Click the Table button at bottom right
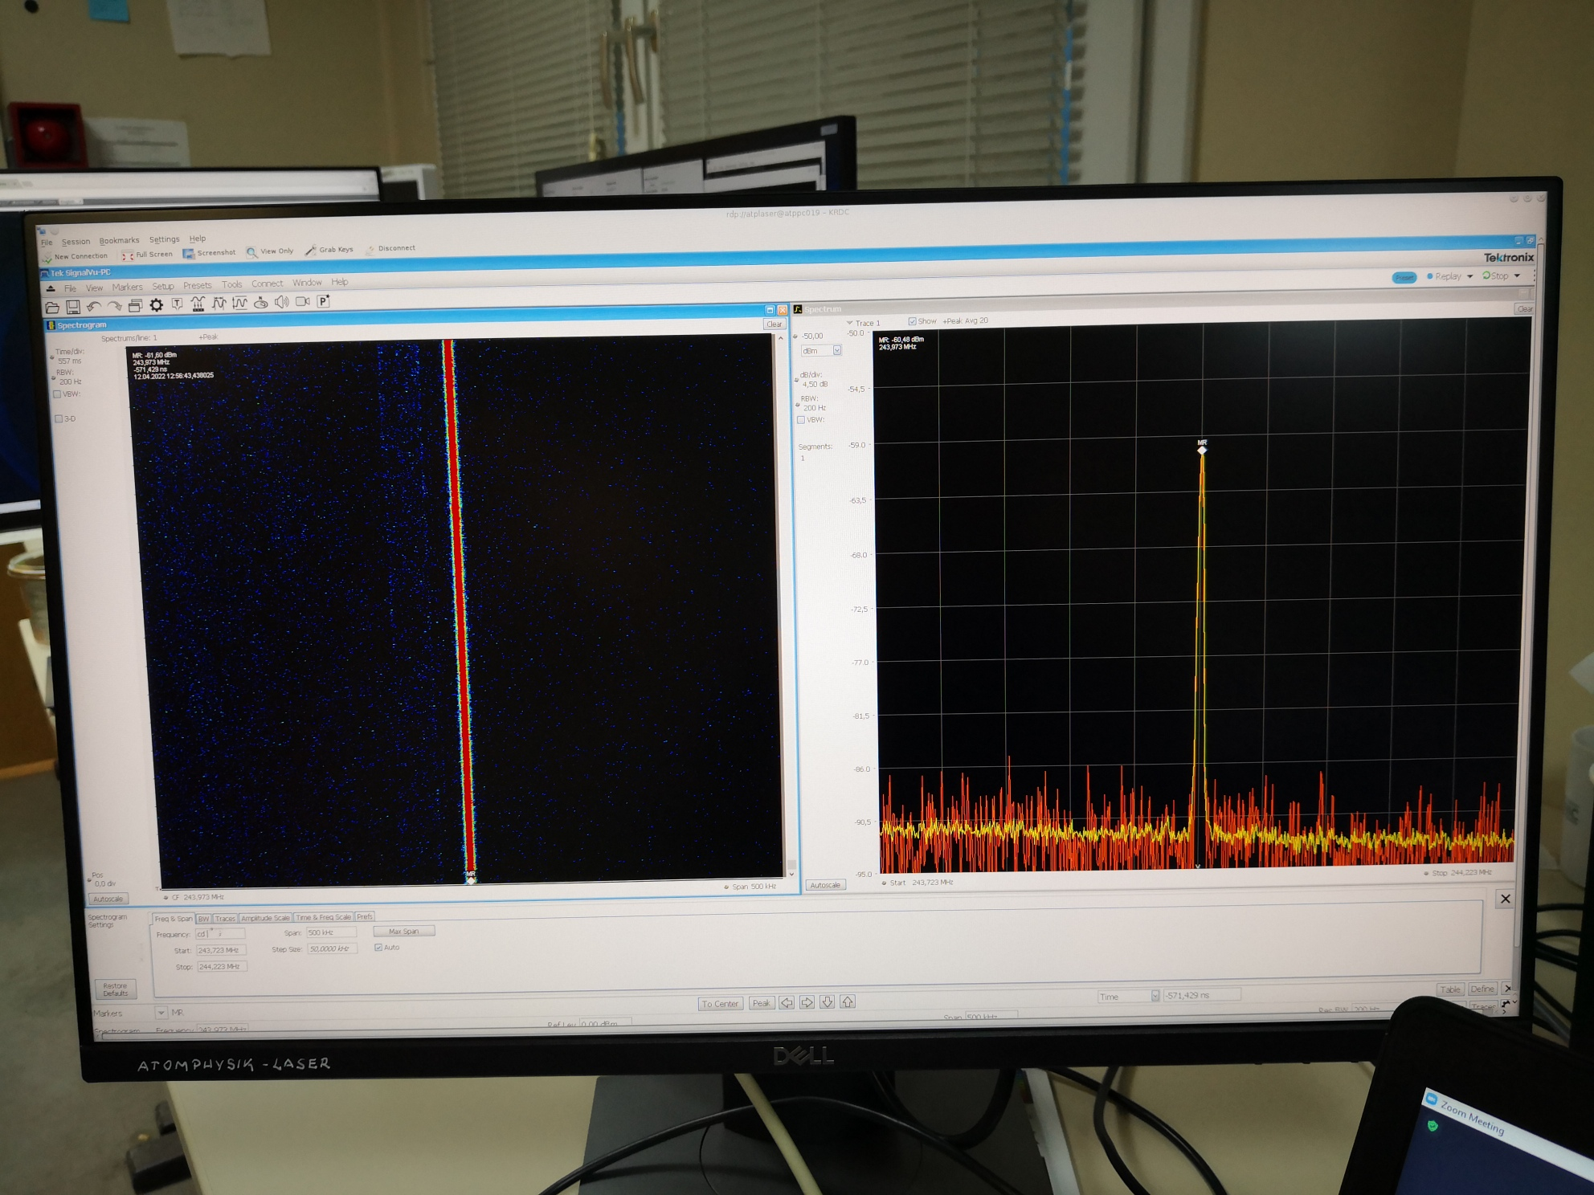This screenshot has width=1594, height=1195. 1450,989
